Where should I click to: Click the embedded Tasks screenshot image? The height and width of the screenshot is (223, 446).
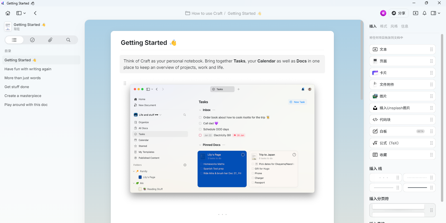pos(222,138)
